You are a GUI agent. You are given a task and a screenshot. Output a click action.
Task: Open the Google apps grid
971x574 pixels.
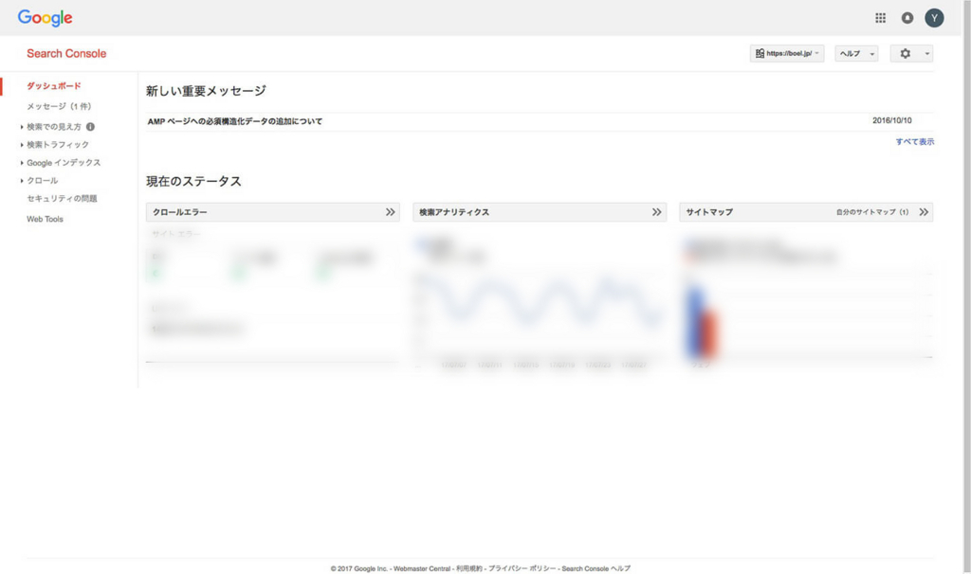880,18
